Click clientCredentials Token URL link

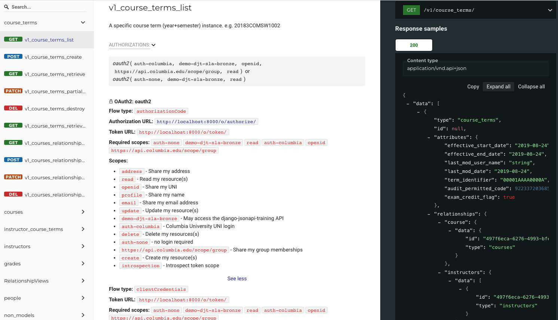pyautogui.click(x=183, y=300)
